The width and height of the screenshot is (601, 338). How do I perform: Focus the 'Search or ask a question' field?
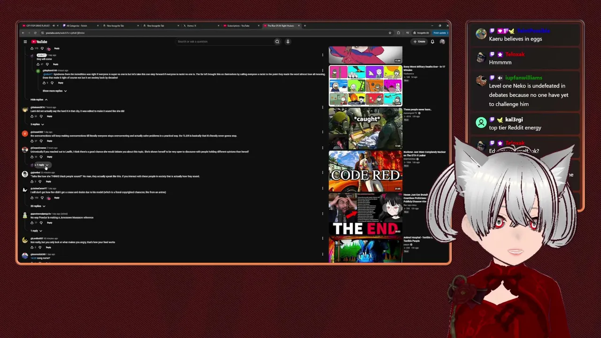coord(223,42)
